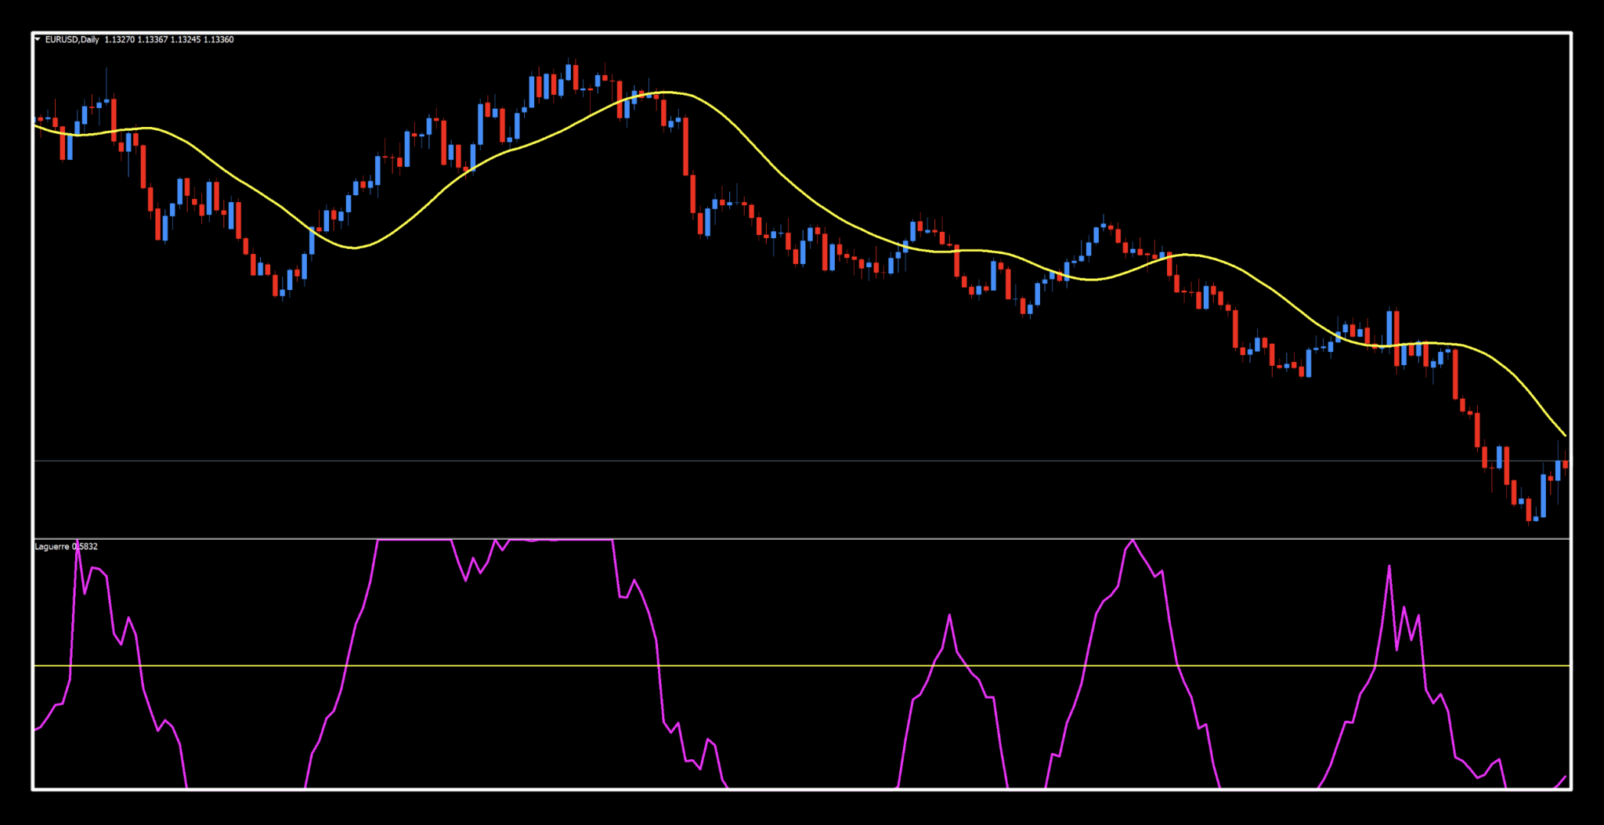Image resolution: width=1604 pixels, height=825 pixels.
Task: Open the chart quick-navigation dropdown arrow
Action: [x=36, y=38]
